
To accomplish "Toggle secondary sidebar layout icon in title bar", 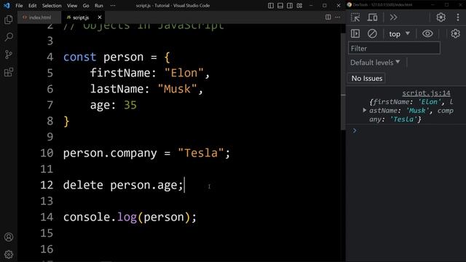I will click(290, 5).
